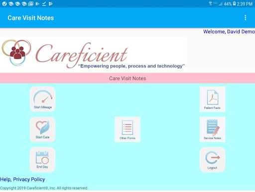Screen dimensions: 255x192
Task: Tap the battery icon in status bar
Action: click(234, 3)
